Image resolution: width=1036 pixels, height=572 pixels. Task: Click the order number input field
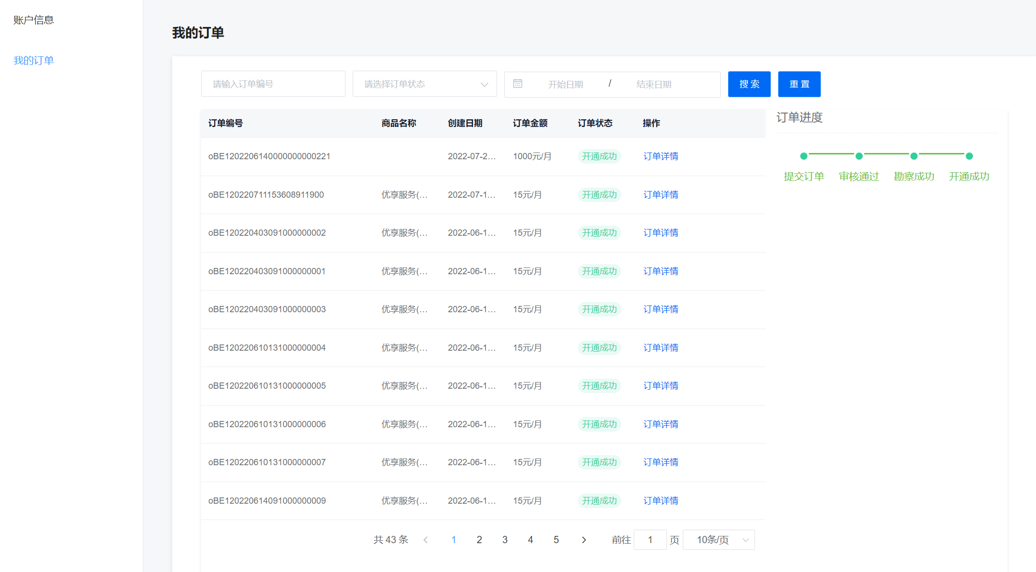(273, 84)
